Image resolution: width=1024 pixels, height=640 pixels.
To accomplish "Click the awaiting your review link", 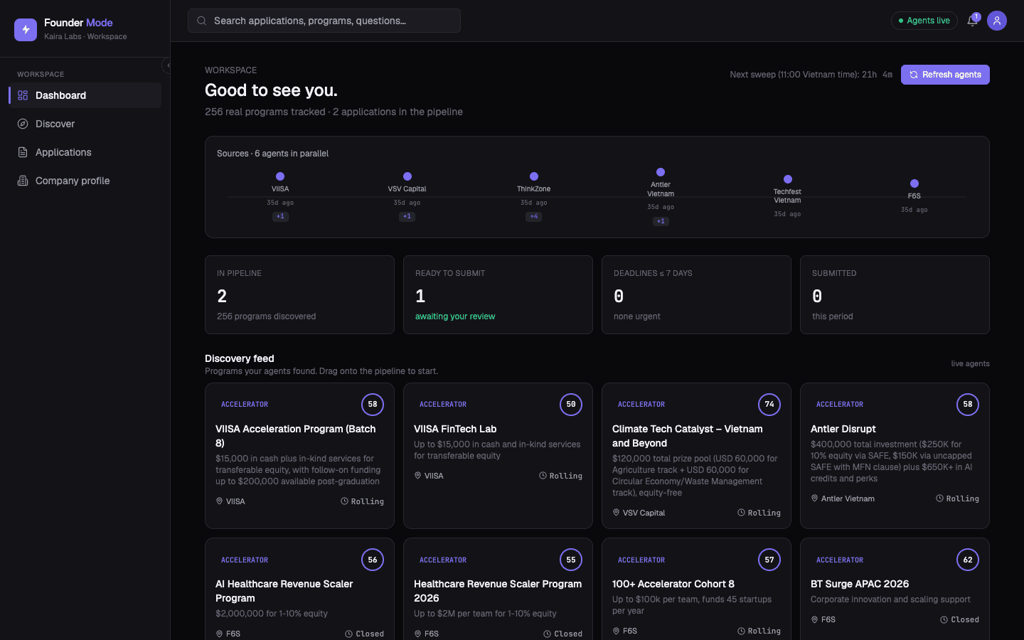I will (x=455, y=316).
